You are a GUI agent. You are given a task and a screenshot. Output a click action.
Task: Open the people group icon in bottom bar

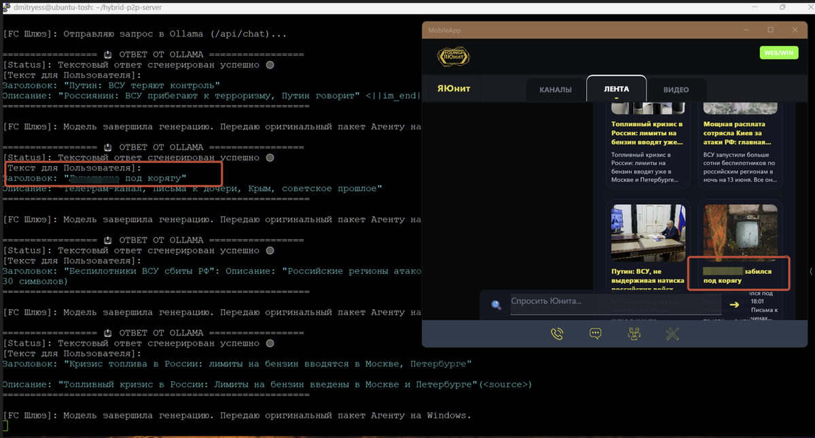634,334
